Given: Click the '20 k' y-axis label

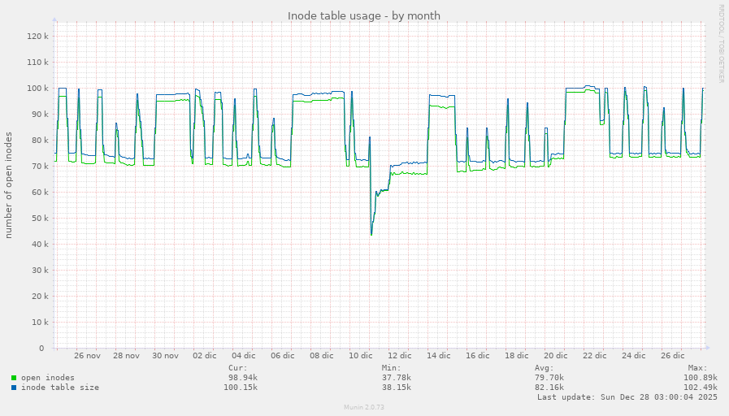Looking at the screenshot, I should (x=40, y=297).
